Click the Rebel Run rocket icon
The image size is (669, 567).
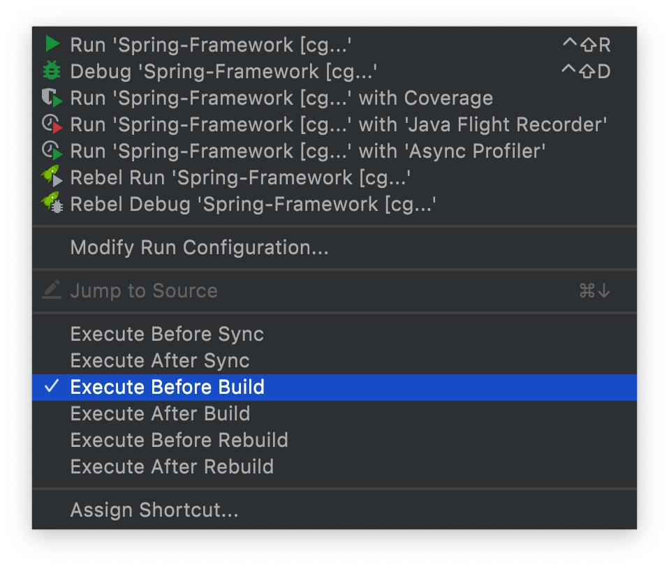point(52,178)
